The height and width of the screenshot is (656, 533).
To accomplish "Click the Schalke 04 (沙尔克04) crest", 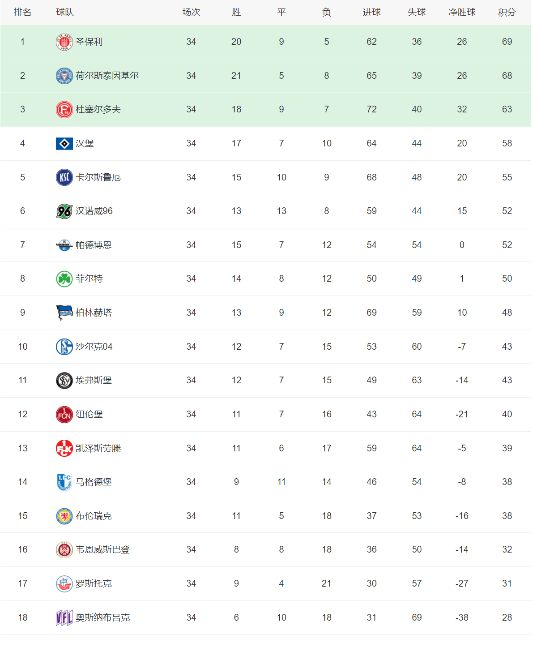I will click(x=64, y=347).
